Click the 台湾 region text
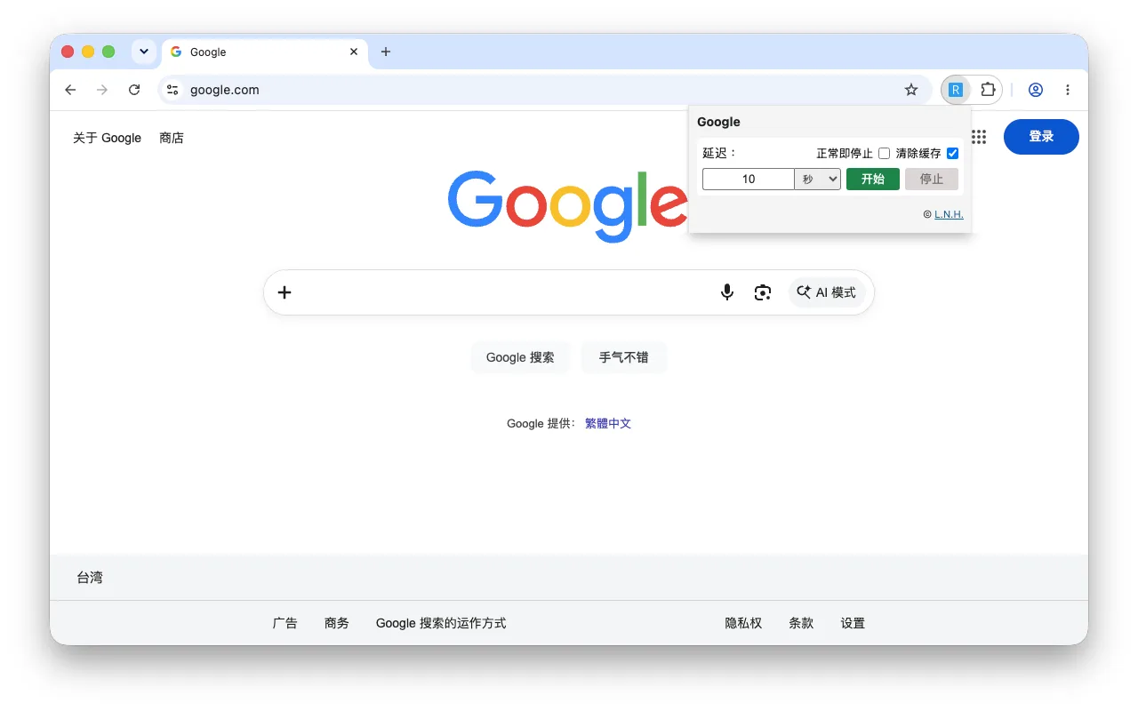Screen dimensions: 1138x711 pyautogui.click(x=90, y=578)
